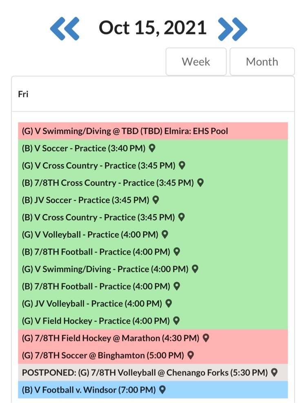
Task: Open the V Football v. Windsor event
Action: point(89,390)
